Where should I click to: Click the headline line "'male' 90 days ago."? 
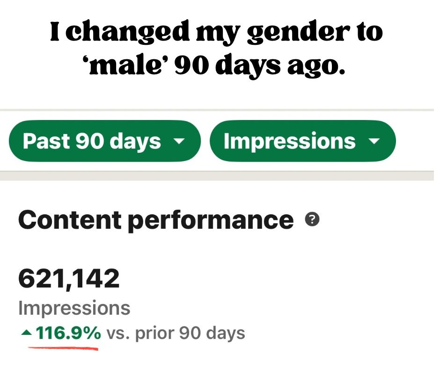click(x=217, y=66)
